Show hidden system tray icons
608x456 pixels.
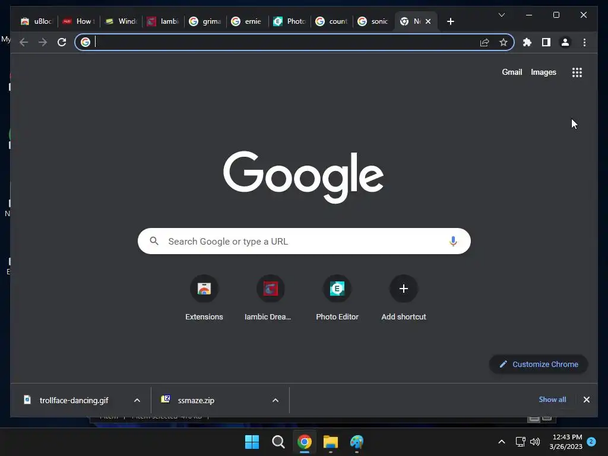[x=501, y=442]
